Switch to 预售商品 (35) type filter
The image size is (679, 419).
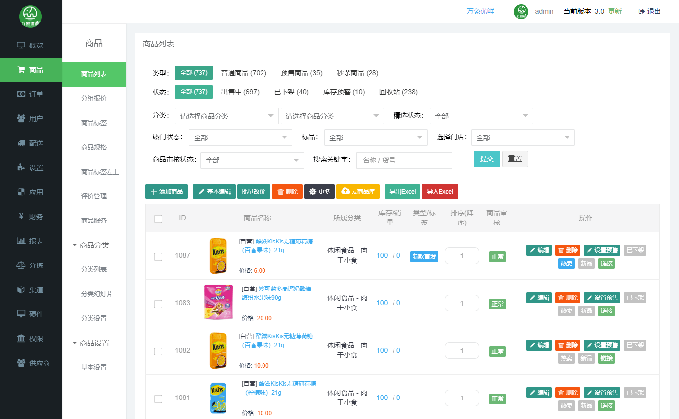pyautogui.click(x=301, y=73)
